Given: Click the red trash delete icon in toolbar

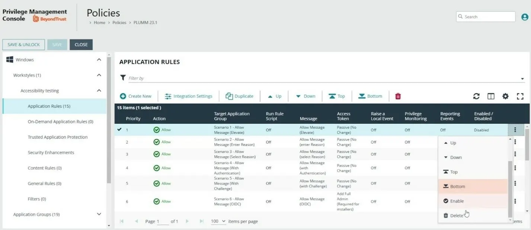Looking at the screenshot, I should click(398, 96).
